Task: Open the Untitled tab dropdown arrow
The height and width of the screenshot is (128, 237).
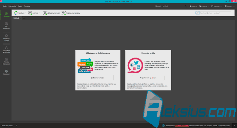Action: click(20, 18)
